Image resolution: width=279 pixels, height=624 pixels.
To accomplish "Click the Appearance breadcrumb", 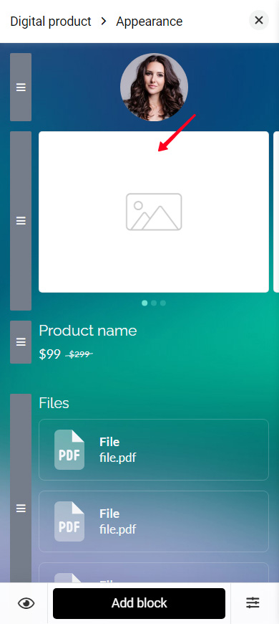I will (x=150, y=21).
